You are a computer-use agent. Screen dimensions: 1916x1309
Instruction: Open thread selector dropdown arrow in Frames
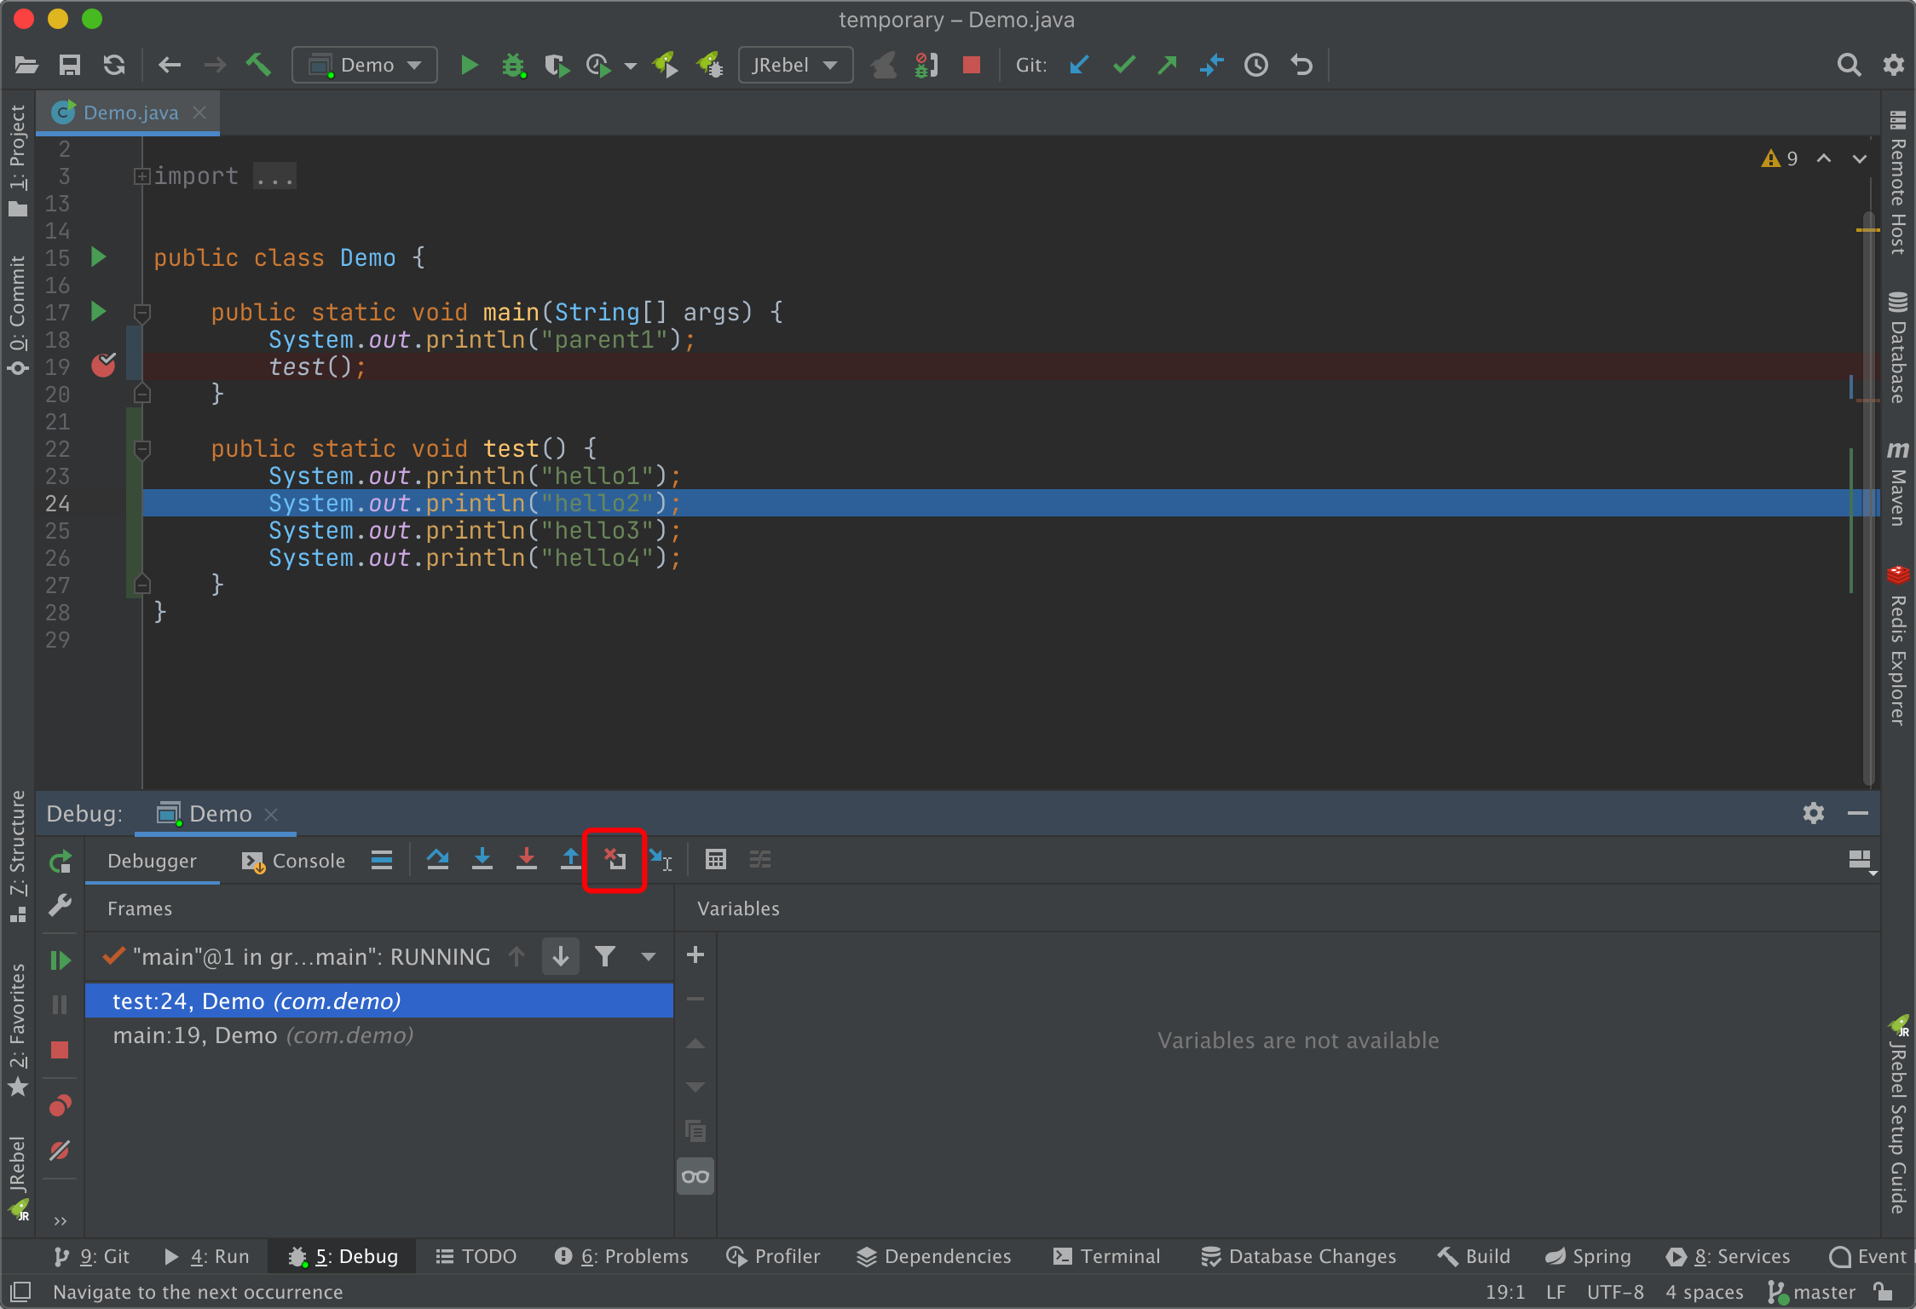pos(649,956)
